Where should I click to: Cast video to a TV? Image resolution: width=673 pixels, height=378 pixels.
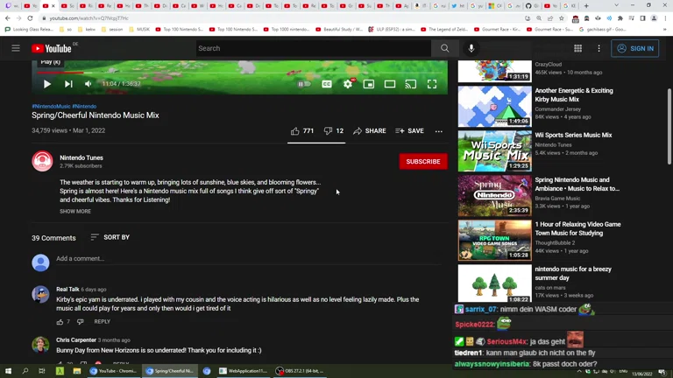pyautogui.click(x=411, y=84)
